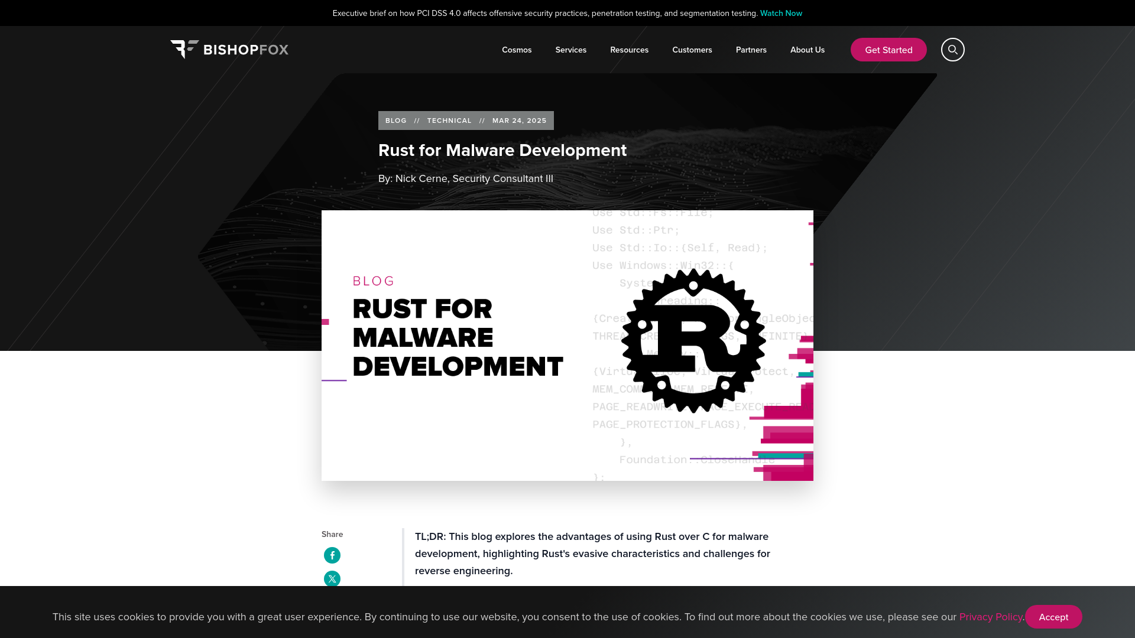Viewport: 1135px width, 638px height.
Task: Share the post on Facebook
Action: pyautogui.click(x=332, y=555)
